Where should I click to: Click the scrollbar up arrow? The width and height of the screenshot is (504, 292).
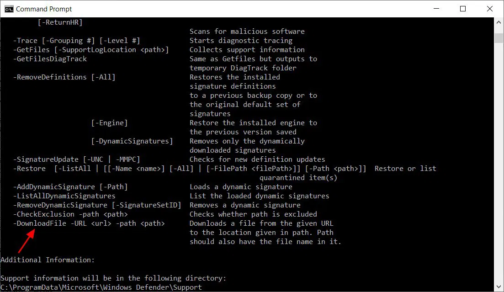click(x=499, y=21)
